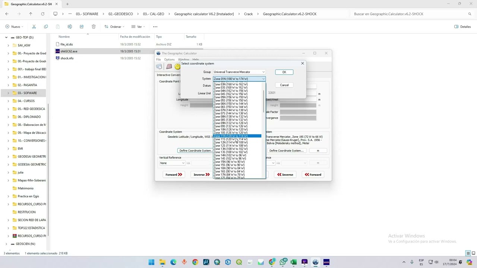Select Zone 11S (120 W to 114 W)

(x=237, y=139)
